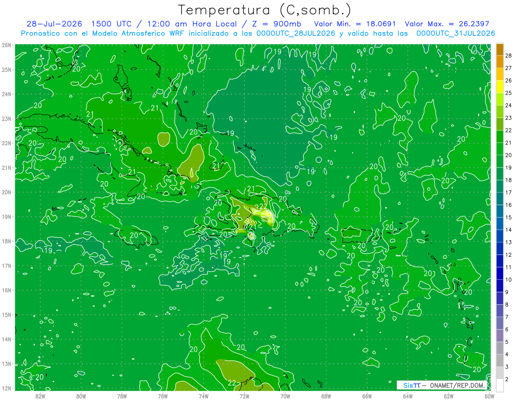Viewport: 520px width, 402px height.
Task: Click the "12N" latitude axis label
Action: (x=6, y=388)
